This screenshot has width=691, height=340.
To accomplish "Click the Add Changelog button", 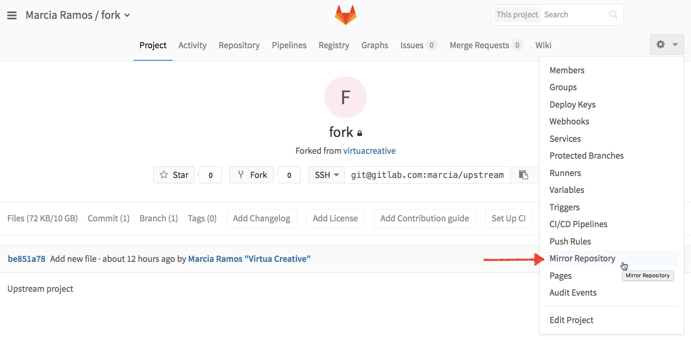I will pos(261,218).
